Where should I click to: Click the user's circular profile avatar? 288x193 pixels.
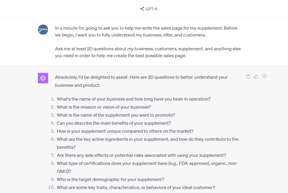[43, 30]
